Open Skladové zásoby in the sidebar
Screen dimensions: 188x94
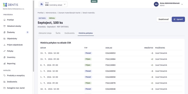pos(16,26)
